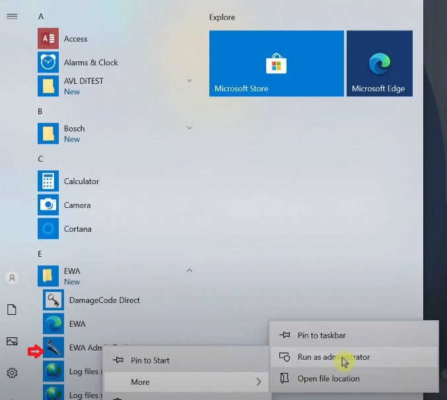Open Documents icon in sidebar
The image size is (447, 400).
click(12, 310)
